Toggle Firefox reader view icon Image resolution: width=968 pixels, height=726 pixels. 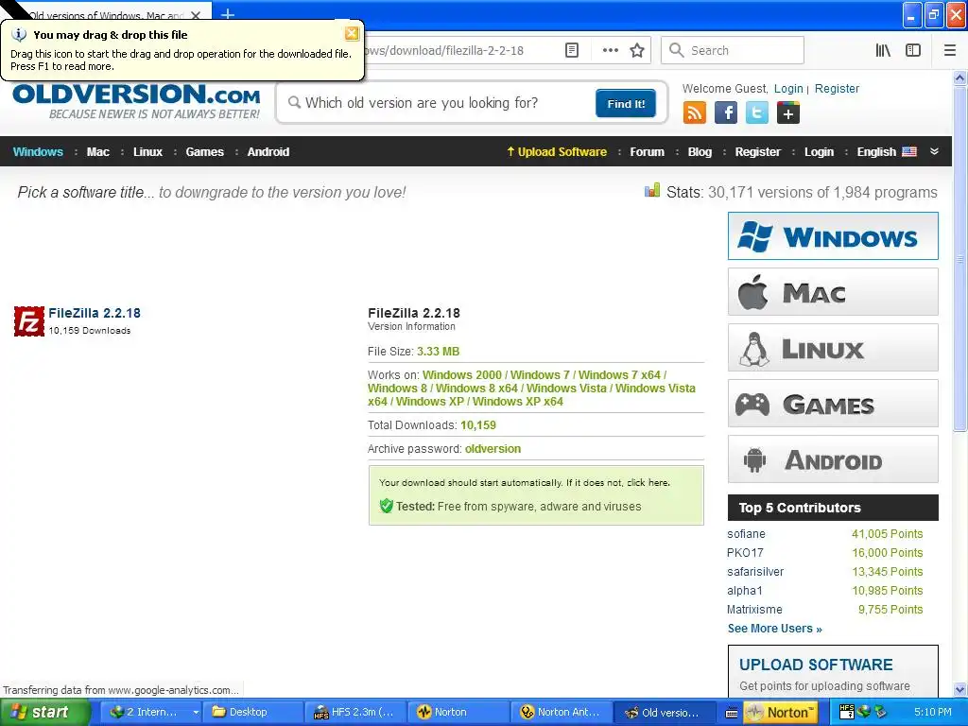click(572, 50)
